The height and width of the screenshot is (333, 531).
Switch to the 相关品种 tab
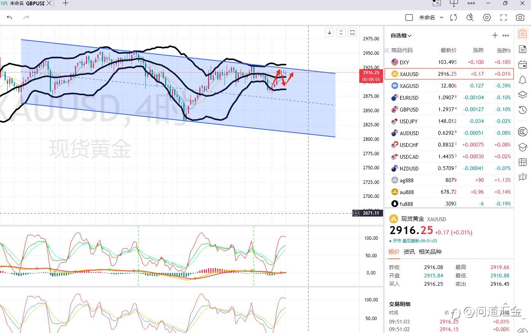coord(430,252)
